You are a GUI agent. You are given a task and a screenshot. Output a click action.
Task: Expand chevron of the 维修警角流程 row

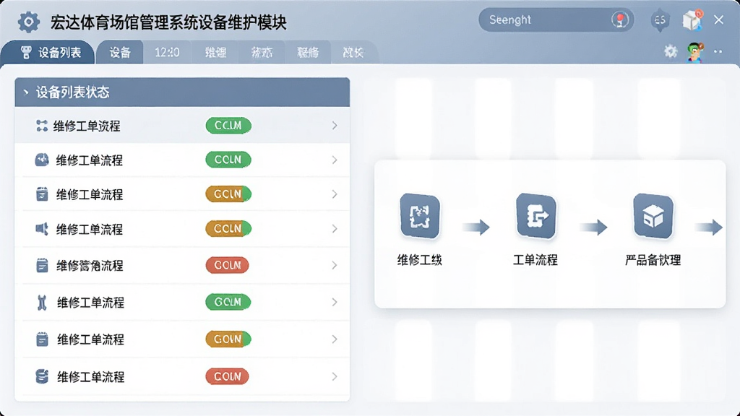[334, 265]
